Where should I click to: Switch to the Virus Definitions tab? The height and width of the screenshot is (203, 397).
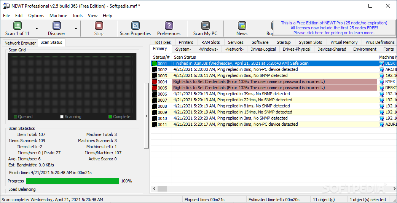pyautogui.click(x=378, y=42)
